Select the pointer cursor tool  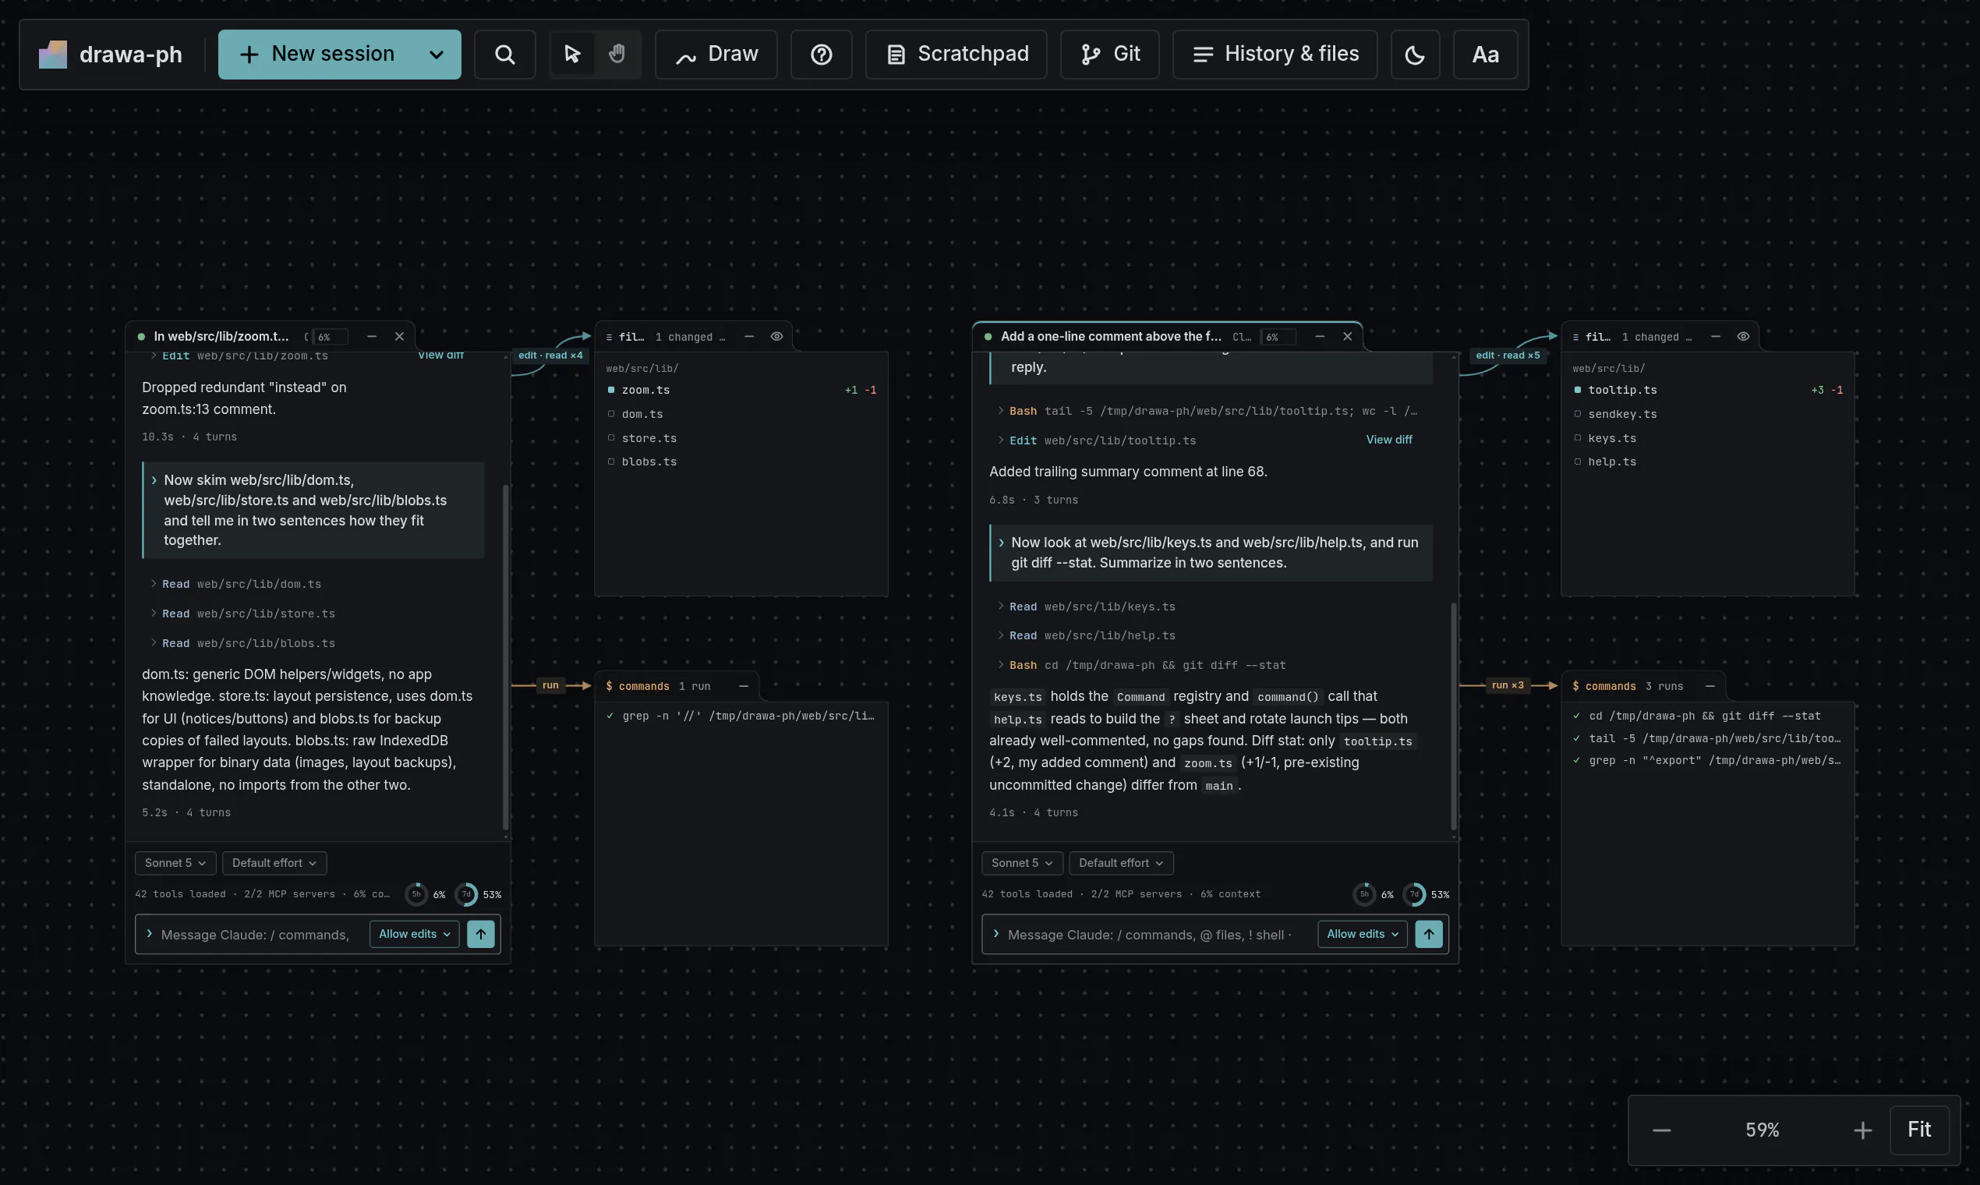(x=571, y=55)
